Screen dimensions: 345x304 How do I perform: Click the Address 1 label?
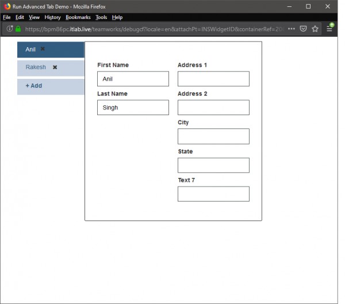(x=192, y=65)
